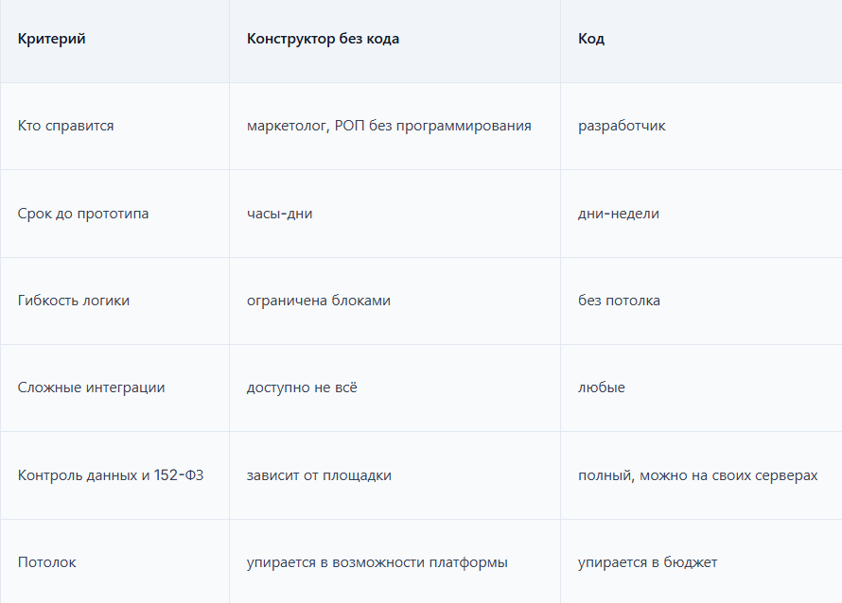Select the 'Кто справится' row label

pyautogui.click(x=65, y=126)
